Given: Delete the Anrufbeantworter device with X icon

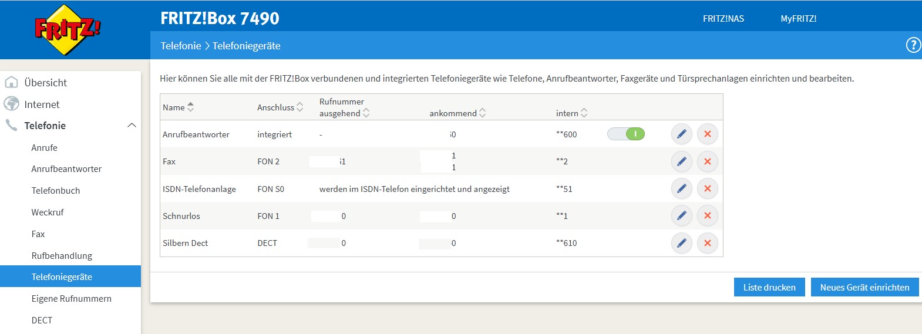Looking at the screenshot, I should (707, 134).
